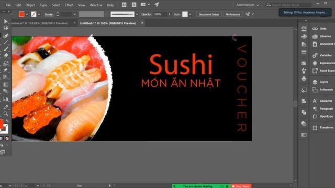Click the Adobe Stock icon
This screenshot has height=188, width=335.
[x=134, y=5]
